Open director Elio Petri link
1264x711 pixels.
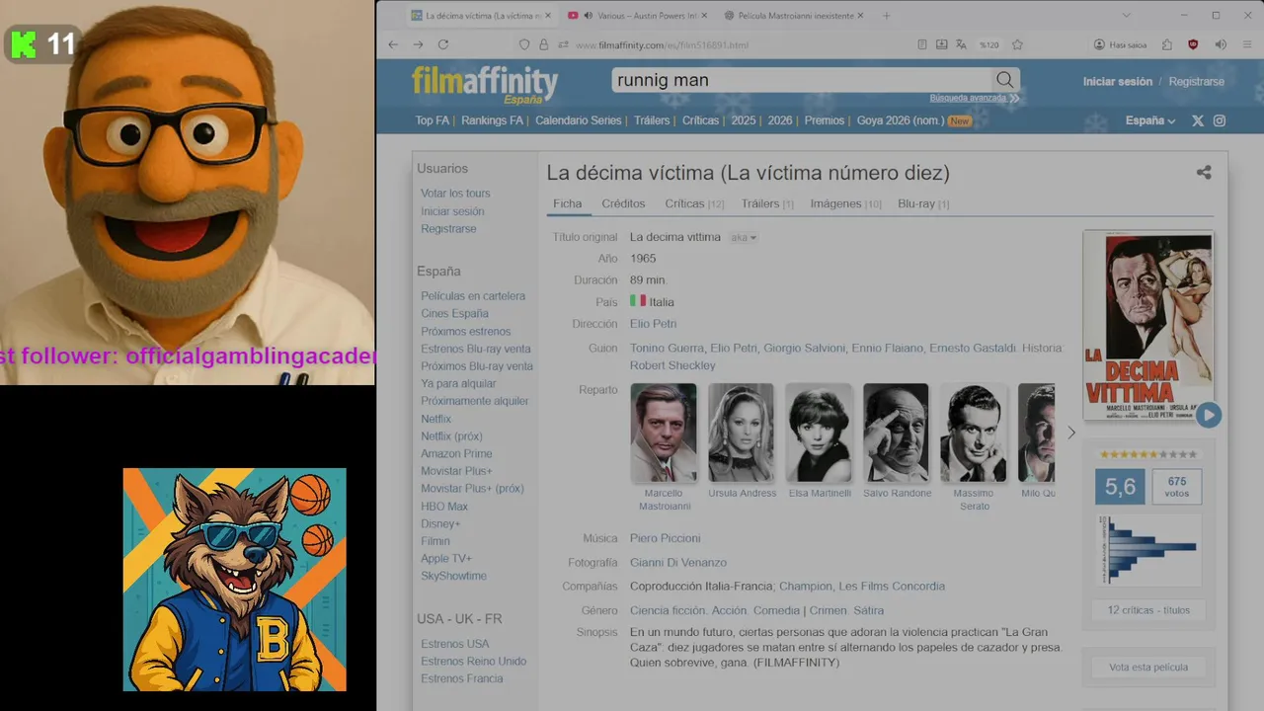[x=653, y=324]
